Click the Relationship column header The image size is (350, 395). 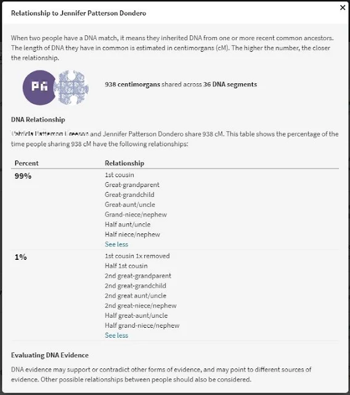click(124, 163)
